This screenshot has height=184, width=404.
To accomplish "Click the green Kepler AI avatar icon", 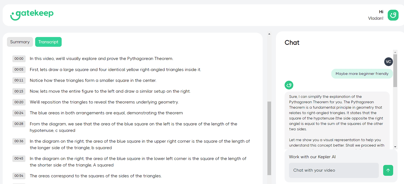I will pos(289,85).
